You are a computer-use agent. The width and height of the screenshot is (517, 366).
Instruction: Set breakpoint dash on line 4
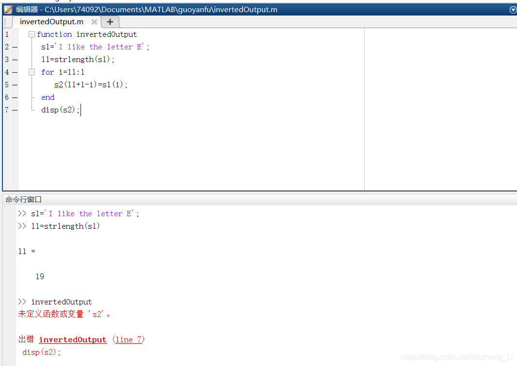15,72
